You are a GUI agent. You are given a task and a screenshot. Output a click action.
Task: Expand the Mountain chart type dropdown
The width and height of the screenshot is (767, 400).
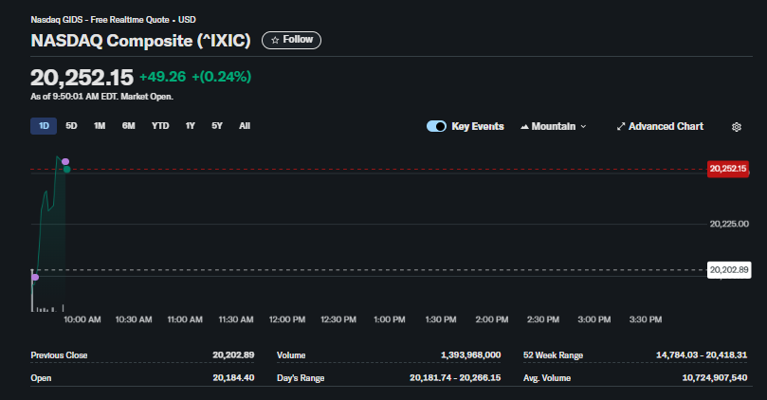tap(554, 126)
